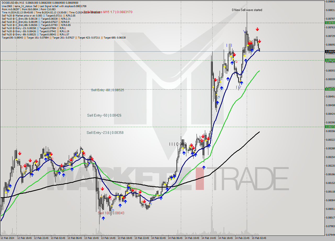Image resolution: width=335 pixels, height=241 pixels.
Task: Select the '14 Feb 02:45' time label
Action: [159, 238]
